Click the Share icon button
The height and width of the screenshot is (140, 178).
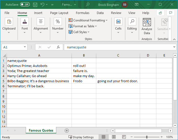click(160, 13)
